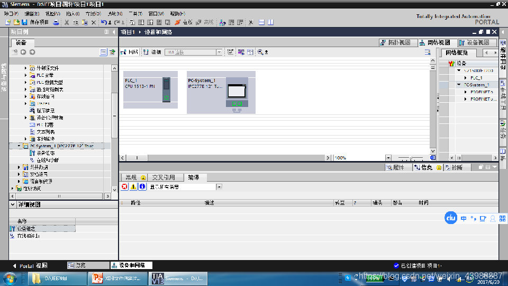Viewport: 508px width, 286px height.
Task: Click the network view horizontal scrollbar
Action: 137,158
